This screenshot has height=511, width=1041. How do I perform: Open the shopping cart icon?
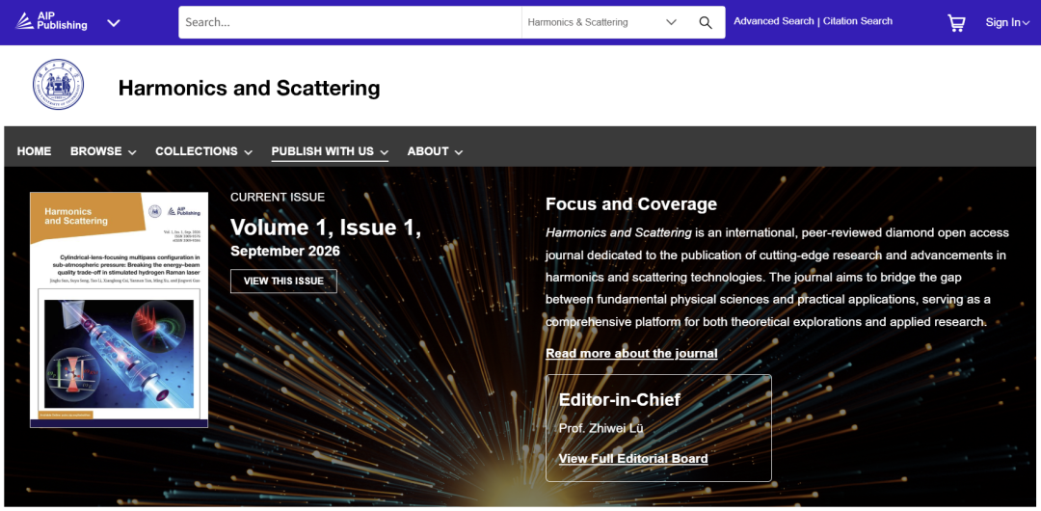(956, 23)
